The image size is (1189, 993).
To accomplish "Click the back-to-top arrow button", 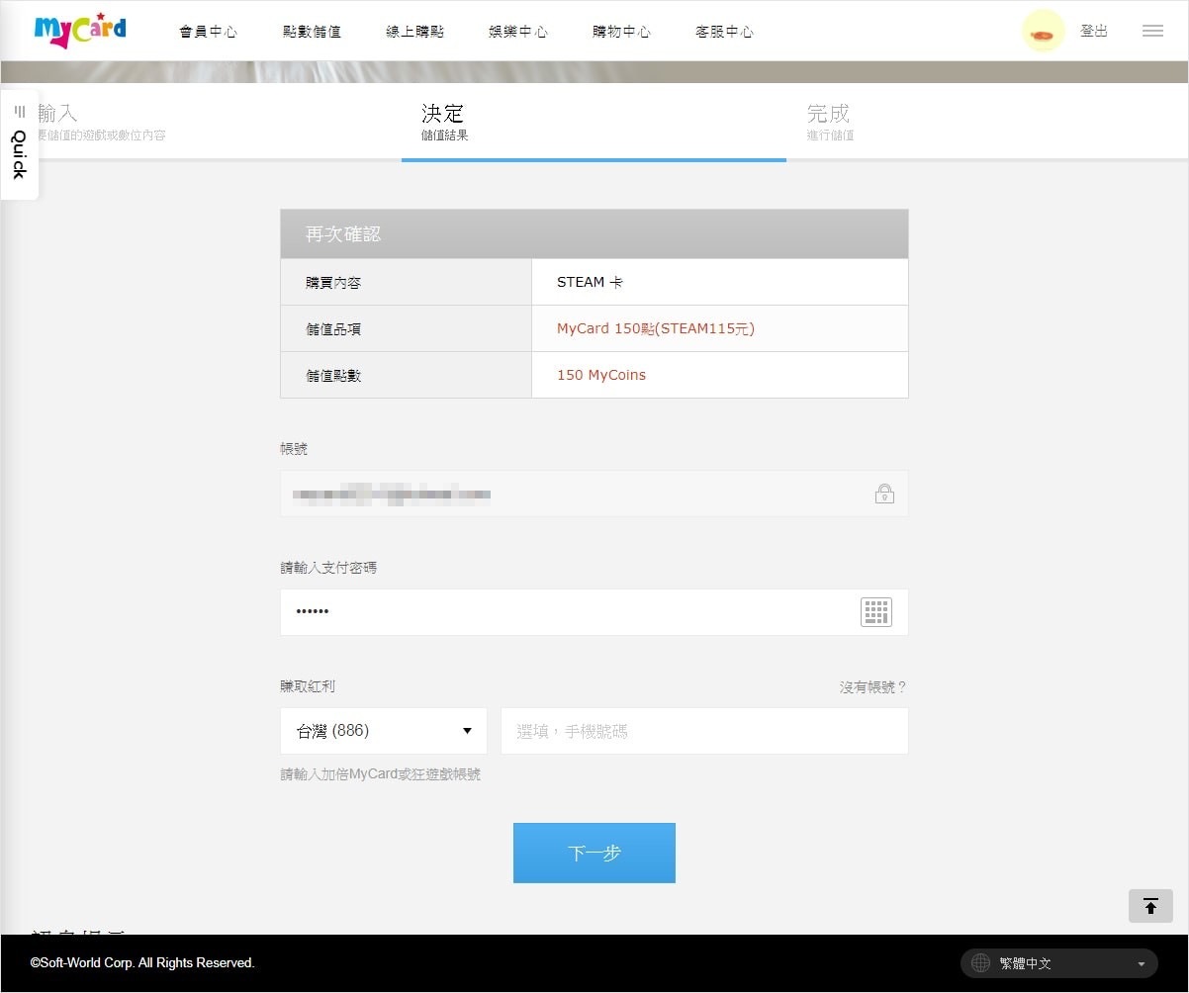I will click(x=1150, y=906).
